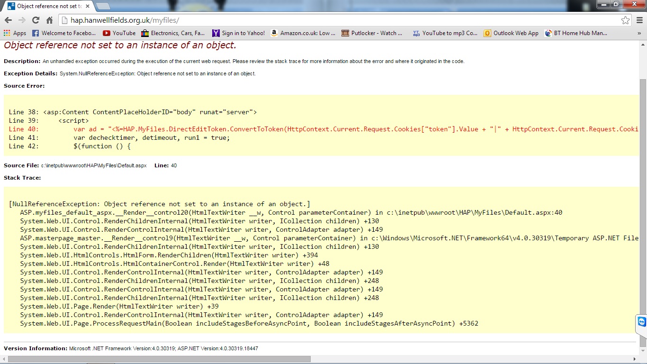Click the Putlocker bookmark icon

[346, 33]
